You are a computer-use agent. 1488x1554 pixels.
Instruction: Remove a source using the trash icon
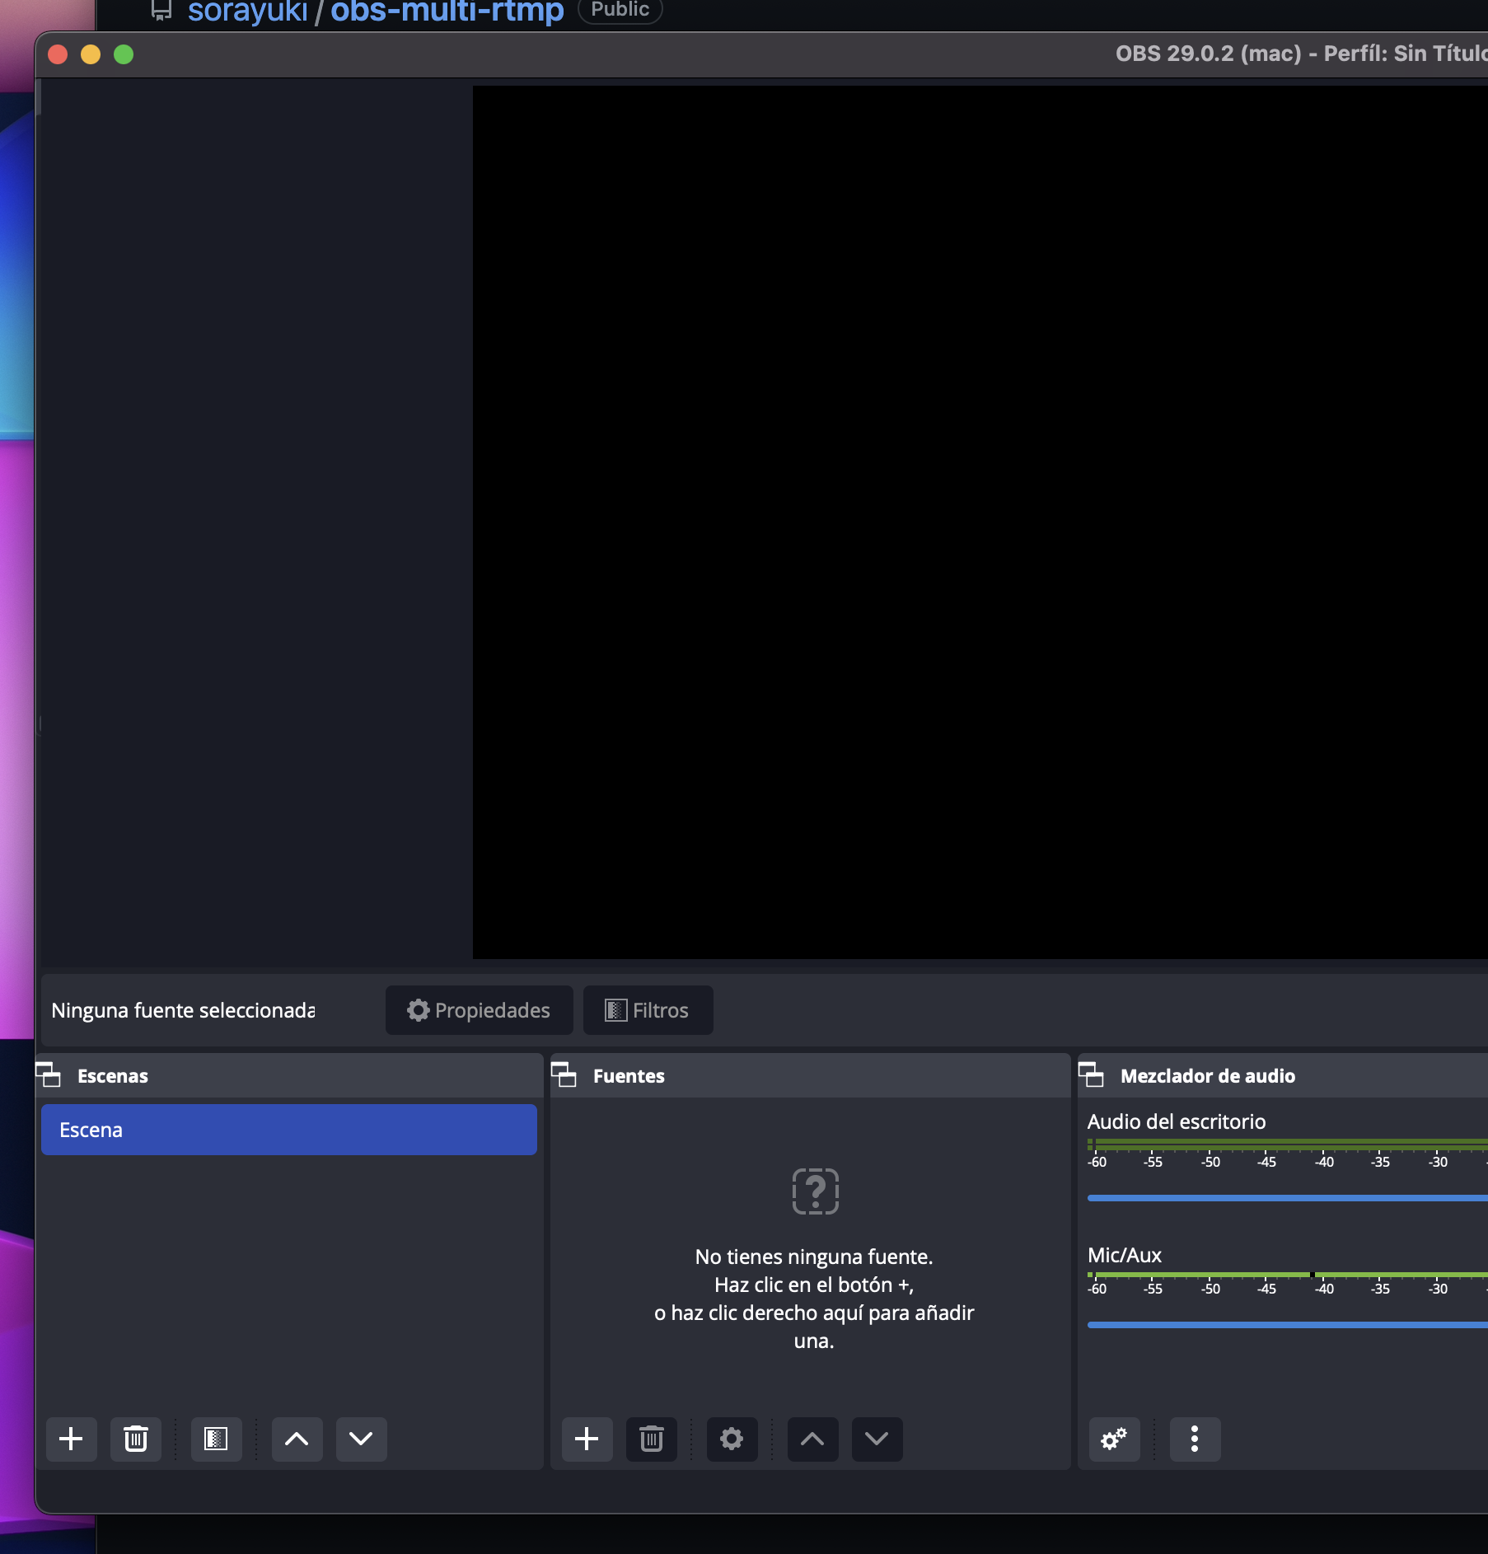click(x=651, y=1439)
